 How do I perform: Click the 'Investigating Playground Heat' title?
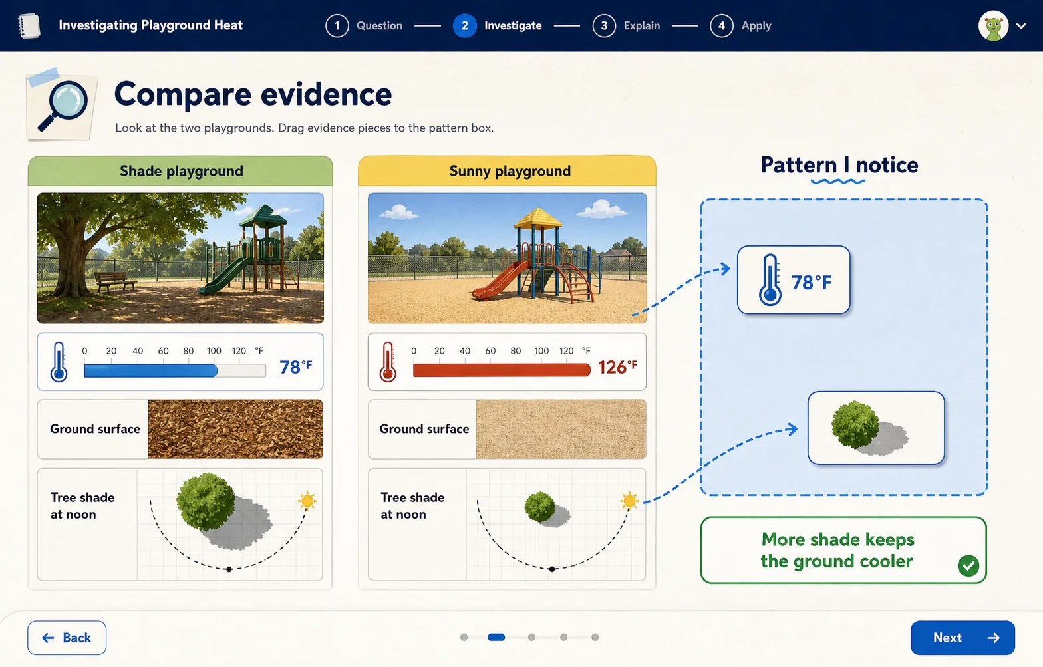tap(150, 25)
